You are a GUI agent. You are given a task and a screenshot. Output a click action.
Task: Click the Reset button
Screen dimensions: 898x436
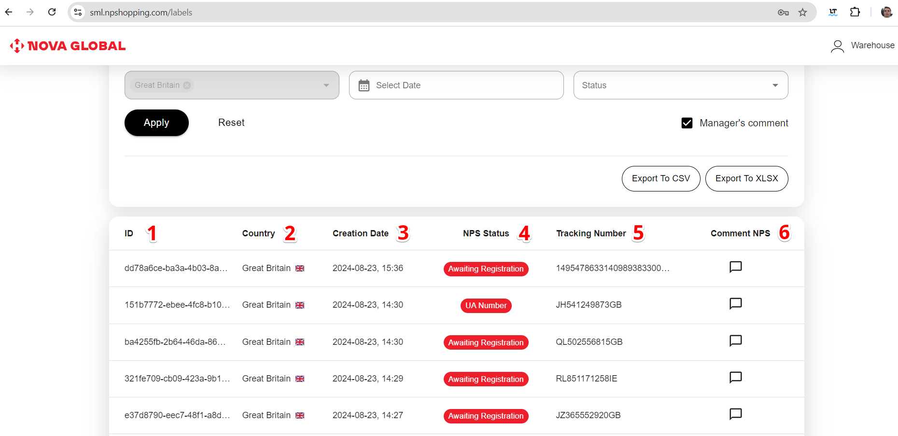coord(231,123)
